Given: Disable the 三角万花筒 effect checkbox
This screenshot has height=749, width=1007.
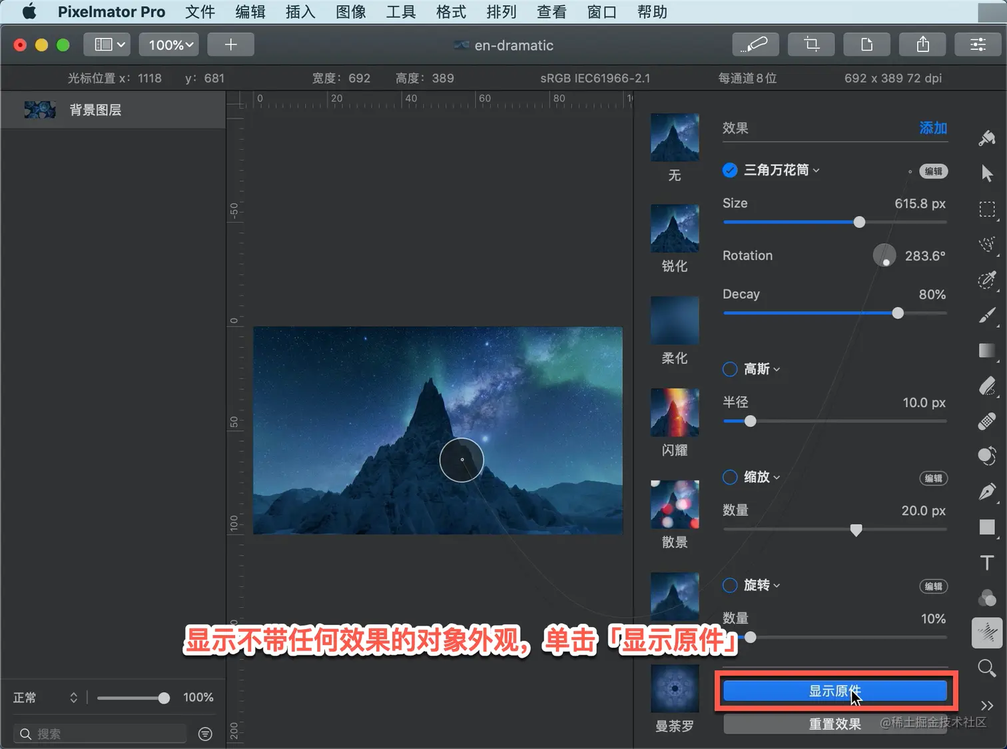Looking at the screenshot, I should click(730, 171).
